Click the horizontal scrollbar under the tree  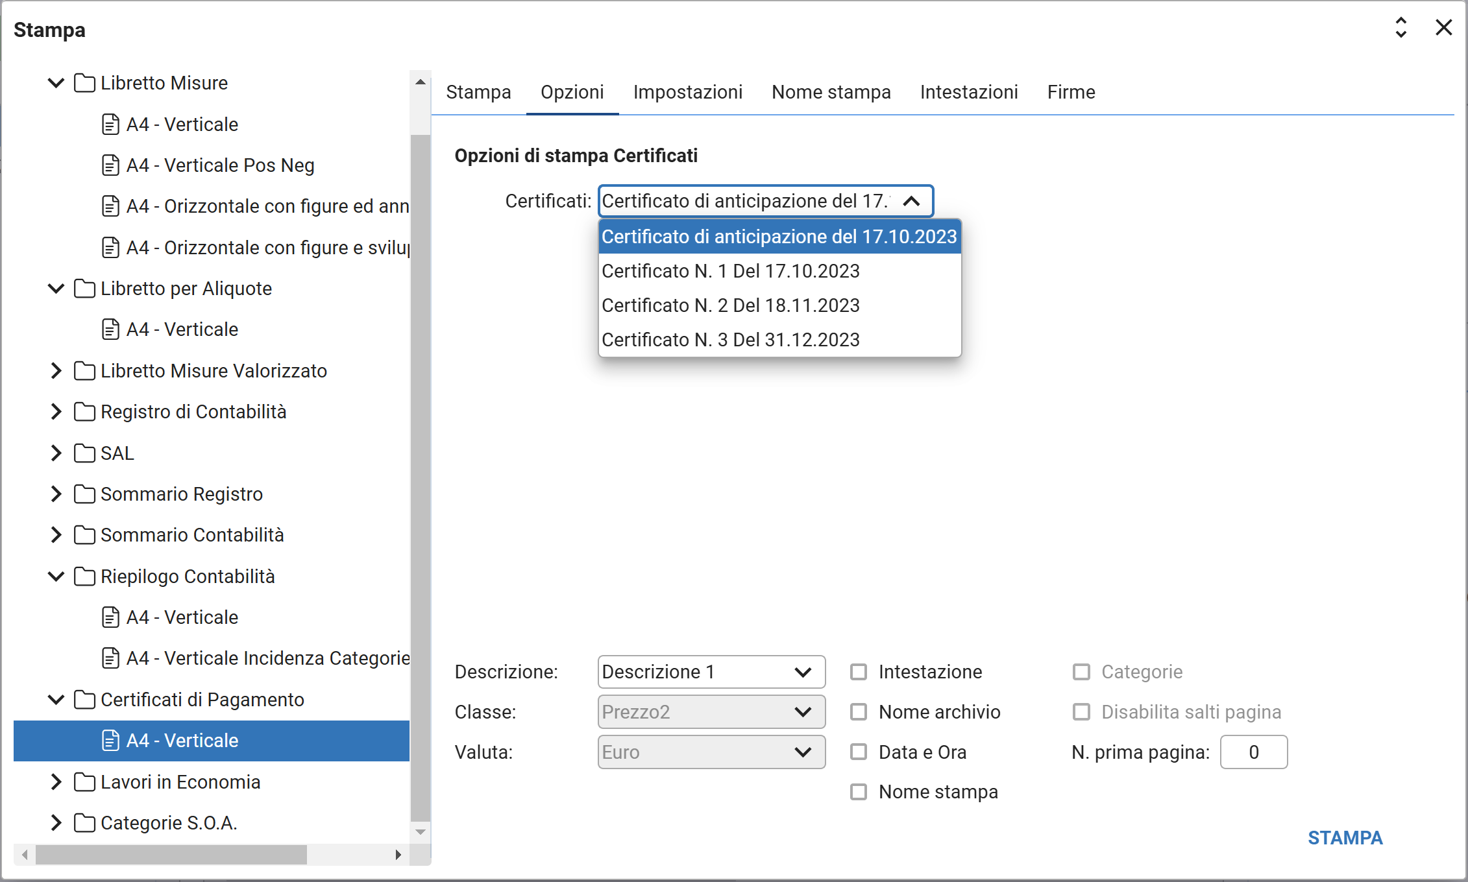[x=171, y=855]
